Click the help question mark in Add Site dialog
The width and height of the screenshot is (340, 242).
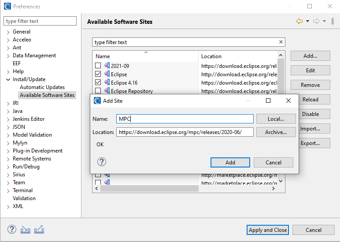click(101, 162)
